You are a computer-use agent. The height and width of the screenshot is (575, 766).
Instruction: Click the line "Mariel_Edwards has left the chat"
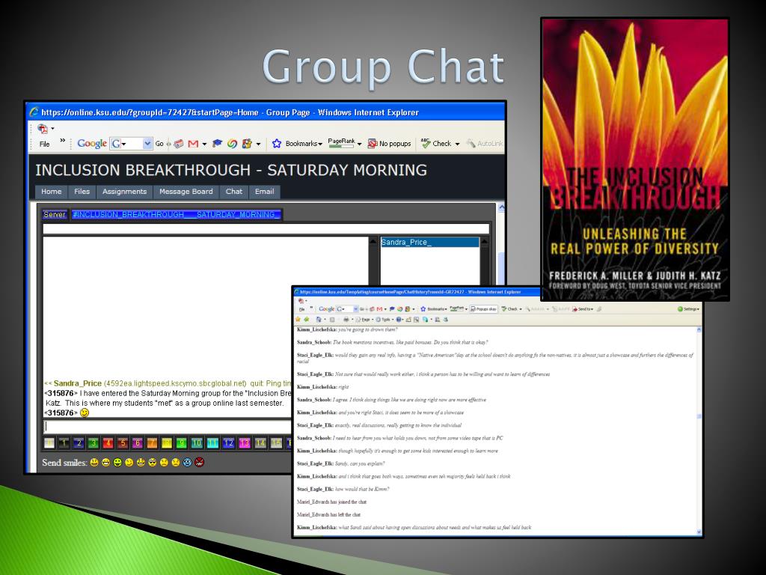point(329,515)
